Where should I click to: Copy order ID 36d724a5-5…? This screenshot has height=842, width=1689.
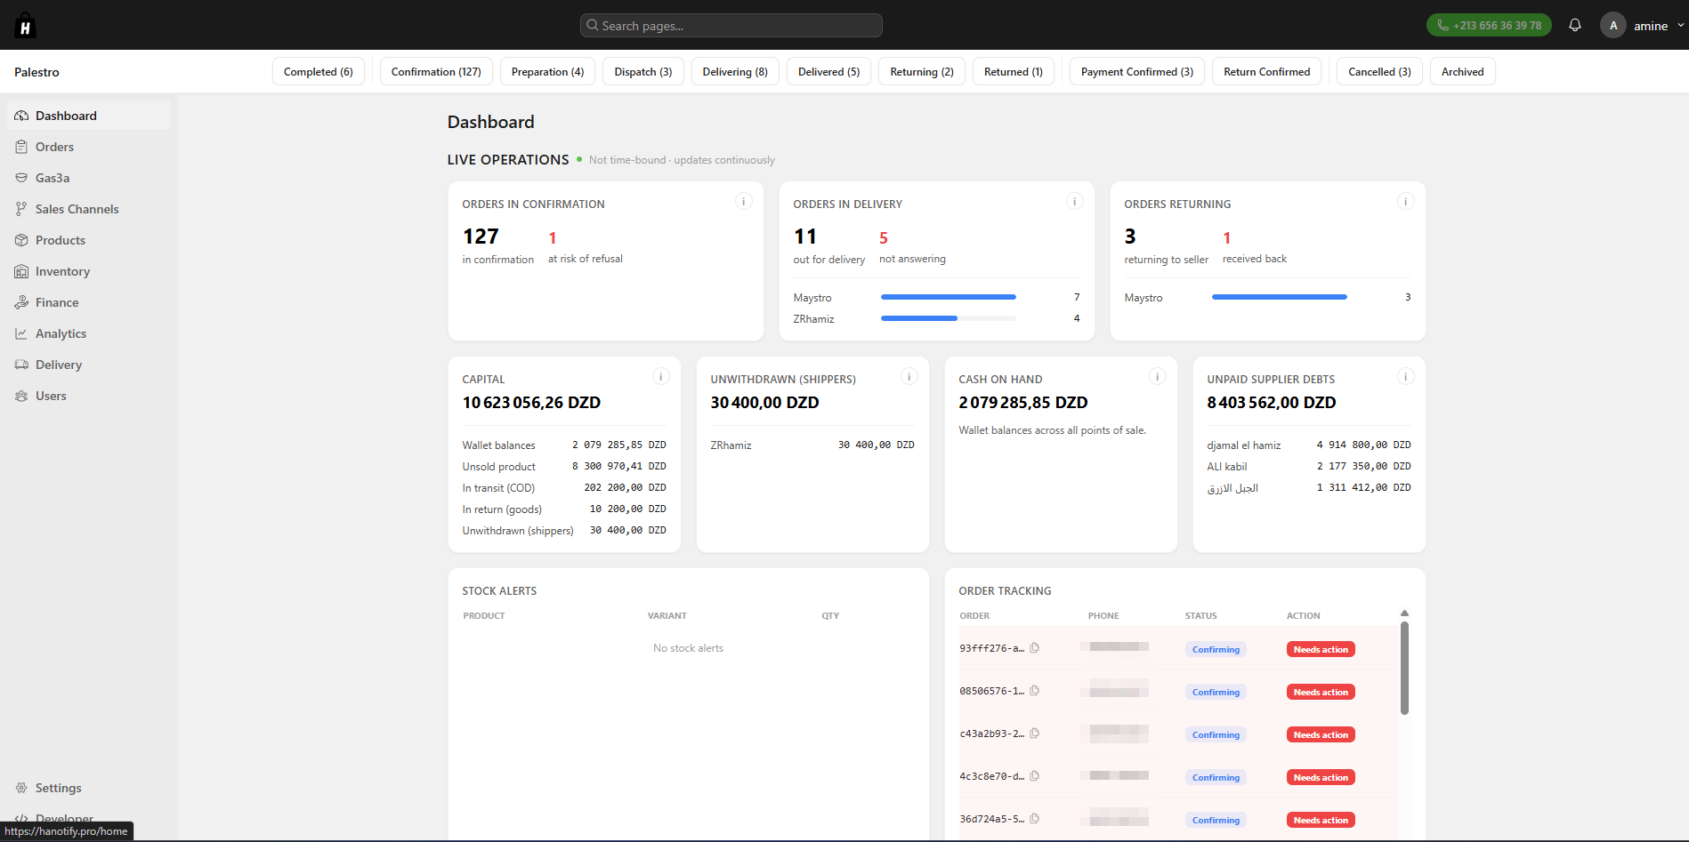pos(1035,819)
